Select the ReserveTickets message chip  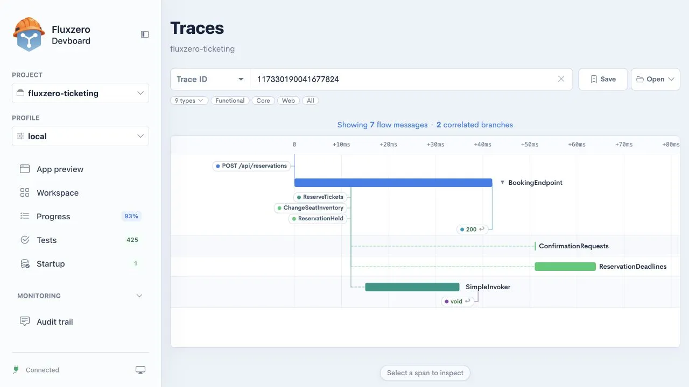320,197
